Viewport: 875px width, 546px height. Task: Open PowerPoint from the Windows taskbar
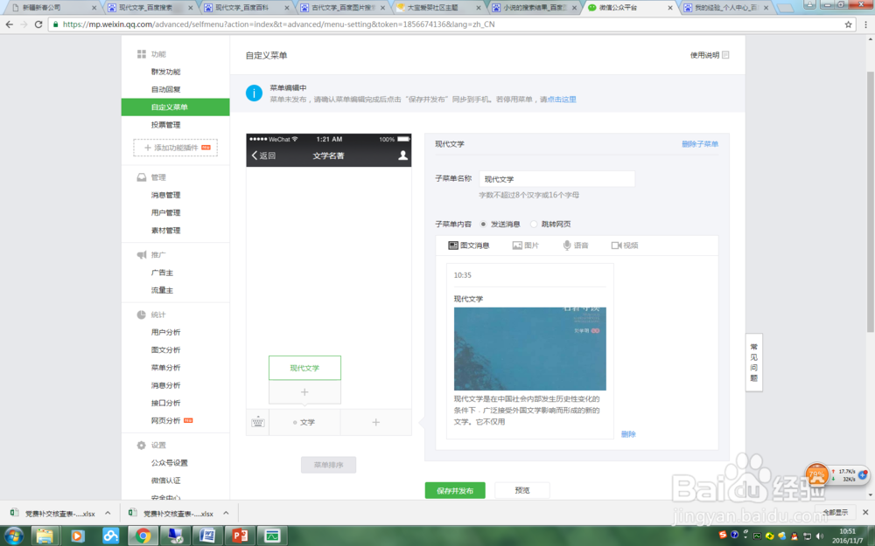point(239,536)
